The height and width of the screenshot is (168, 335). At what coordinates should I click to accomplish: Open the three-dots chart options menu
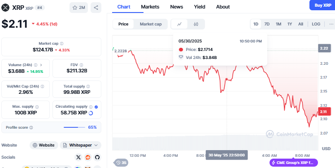click(x=331, y=24)
